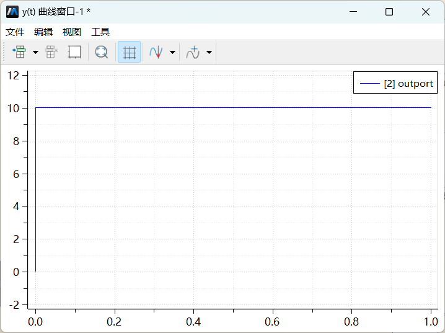Click the x-axis label 1.0
This screenshot has width=445, height=333.
pyautogui.click(x=431, y=322)
